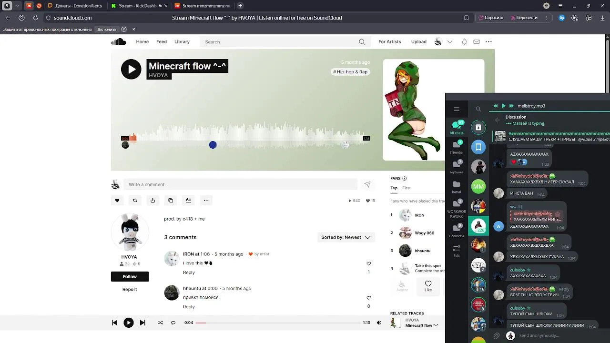Go back in the browser
The image size is (610, 343).
tap(8, 18)
